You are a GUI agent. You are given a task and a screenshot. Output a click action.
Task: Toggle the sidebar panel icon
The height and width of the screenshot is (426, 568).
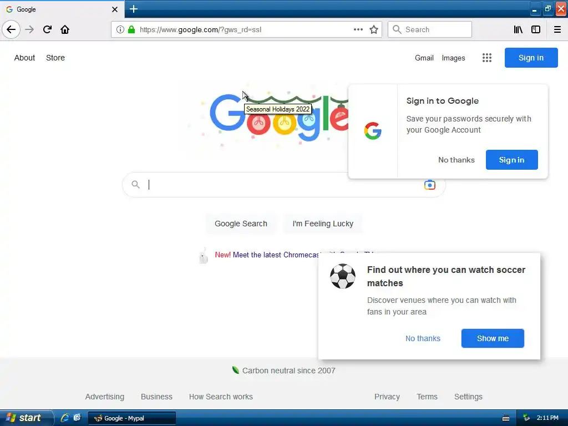tap(536, 29)
